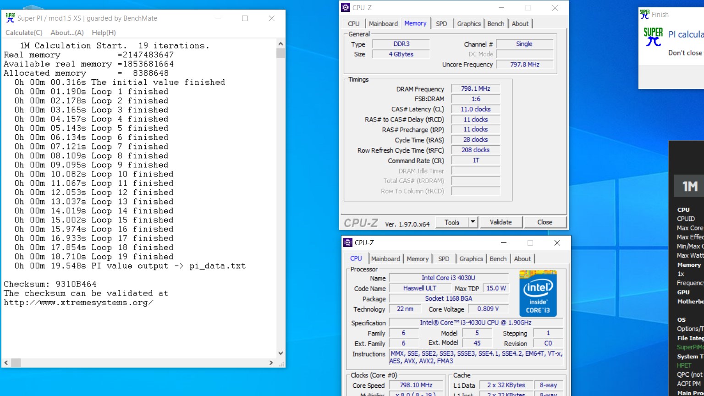The width and height of the screenshot is (704, 396).
Task: Click the Command Rate value 1T
Action: point(475,160)
